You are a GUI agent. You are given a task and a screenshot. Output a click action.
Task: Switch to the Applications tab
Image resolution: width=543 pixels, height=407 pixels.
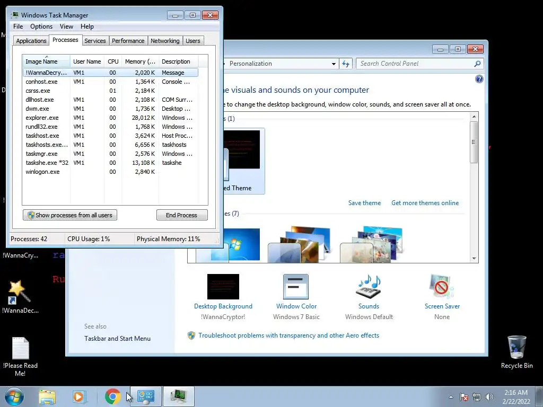tap(31, 41)
